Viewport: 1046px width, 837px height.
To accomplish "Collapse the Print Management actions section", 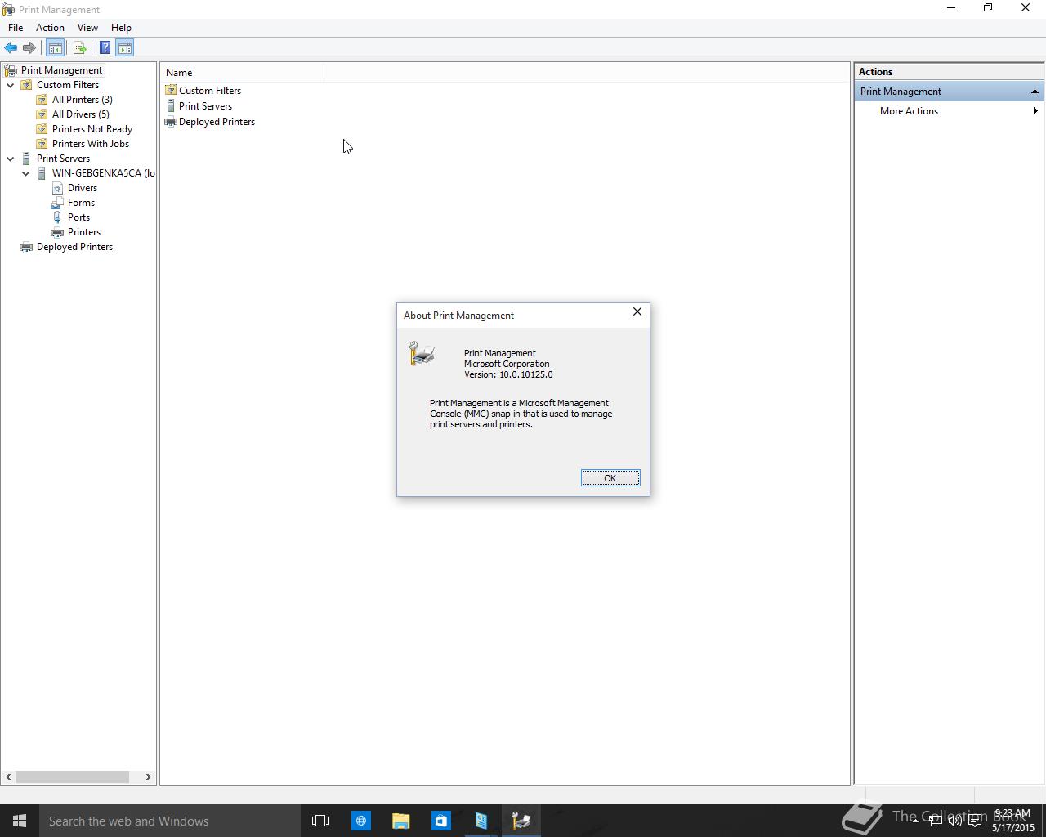I will point(1035,92).
